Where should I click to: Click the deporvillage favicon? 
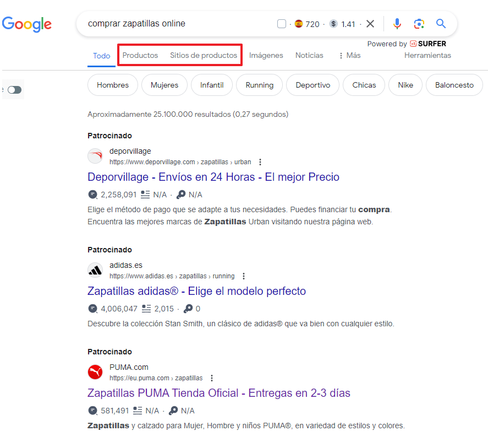tap(95, 156)
